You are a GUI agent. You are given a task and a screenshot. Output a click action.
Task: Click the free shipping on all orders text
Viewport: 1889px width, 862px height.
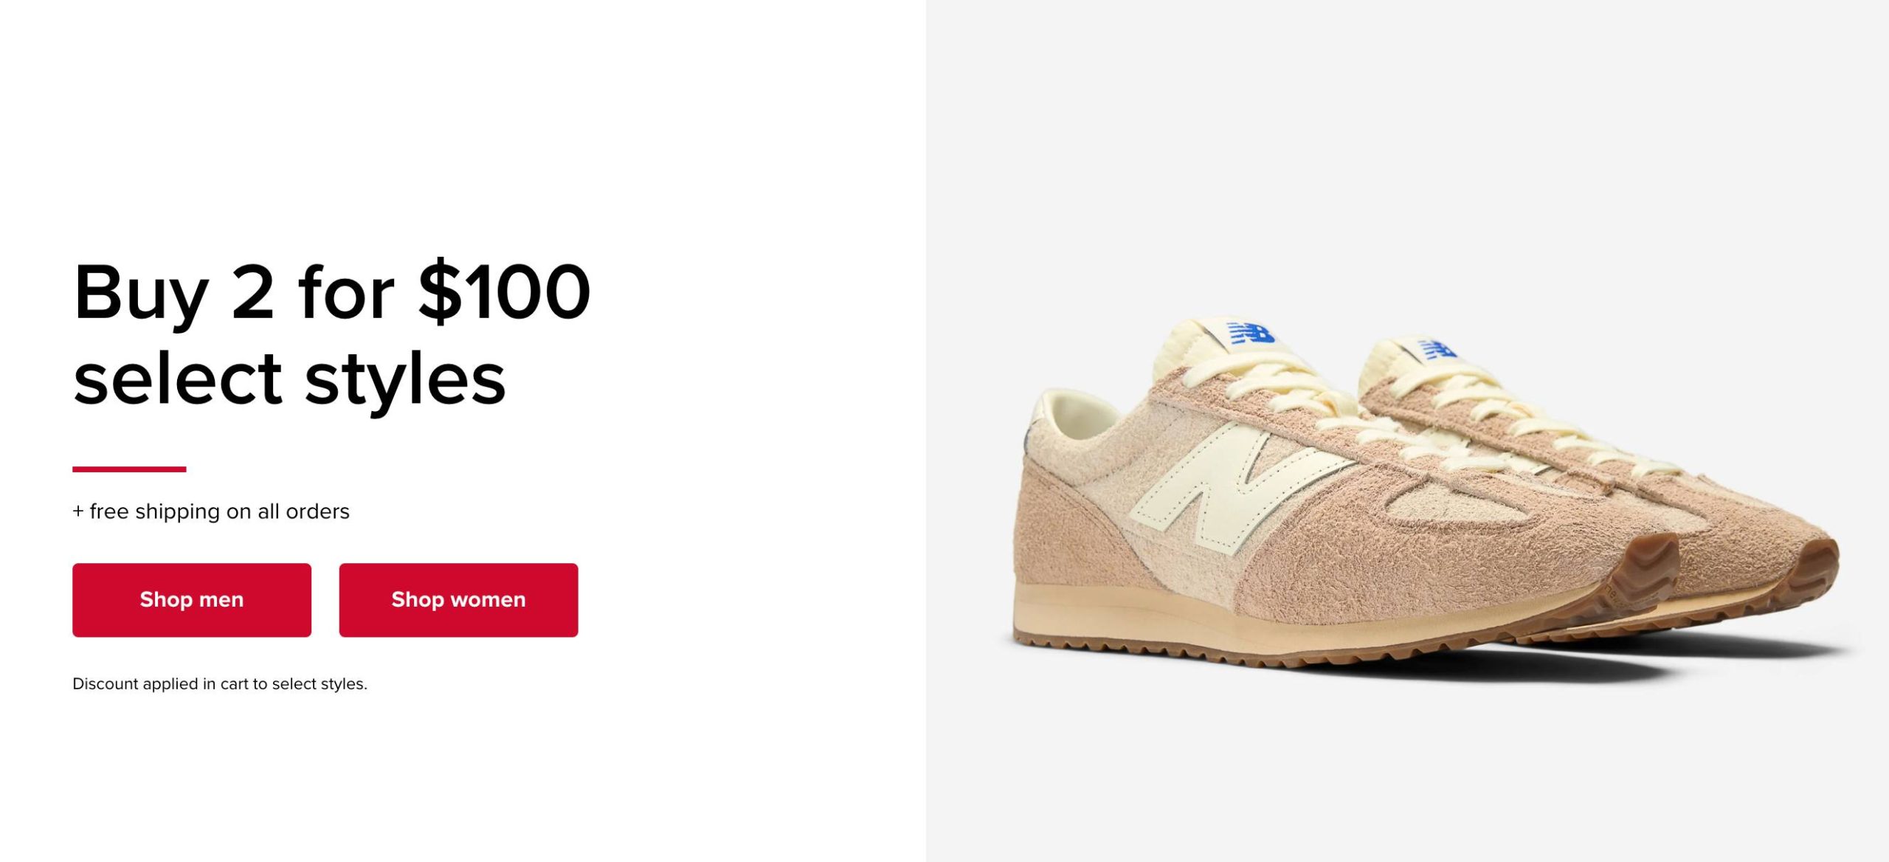211,511
